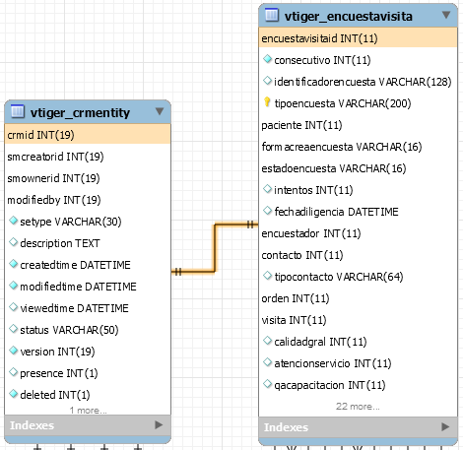
Task: Expand Indexes section of vtiger_crmentity
Action: coord(159,425)
